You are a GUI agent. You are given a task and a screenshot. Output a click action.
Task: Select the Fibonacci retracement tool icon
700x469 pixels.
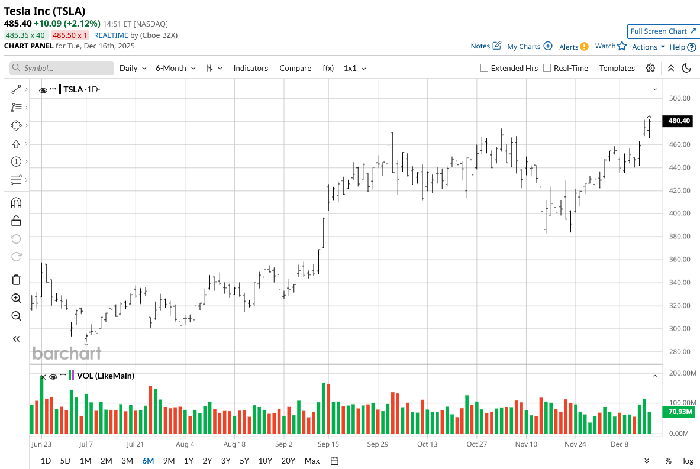(16, 108)
